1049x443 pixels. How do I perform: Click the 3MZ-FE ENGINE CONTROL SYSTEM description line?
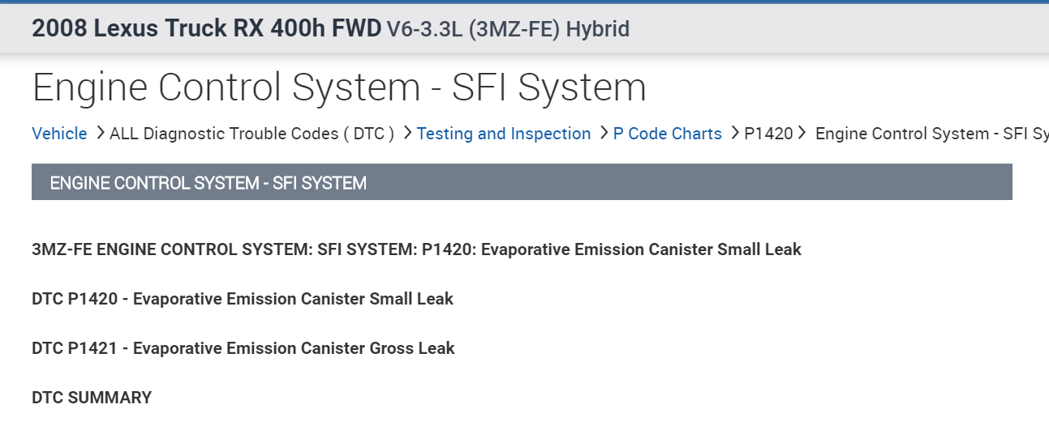[416, 249]
